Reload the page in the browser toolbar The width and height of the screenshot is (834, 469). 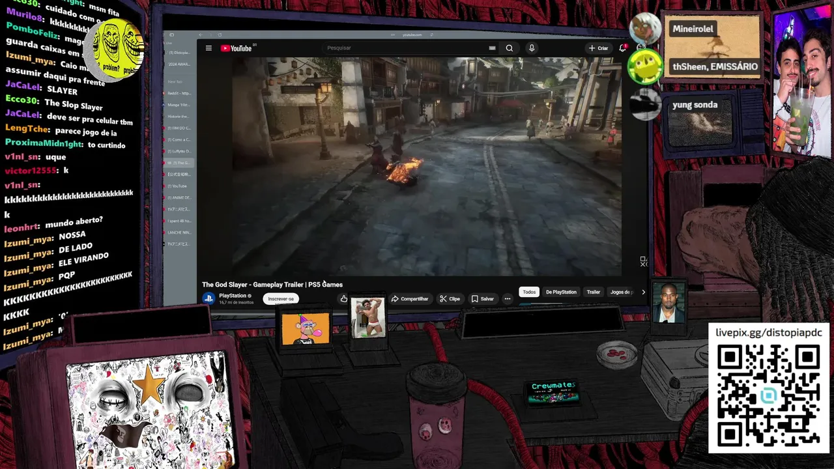220,35
